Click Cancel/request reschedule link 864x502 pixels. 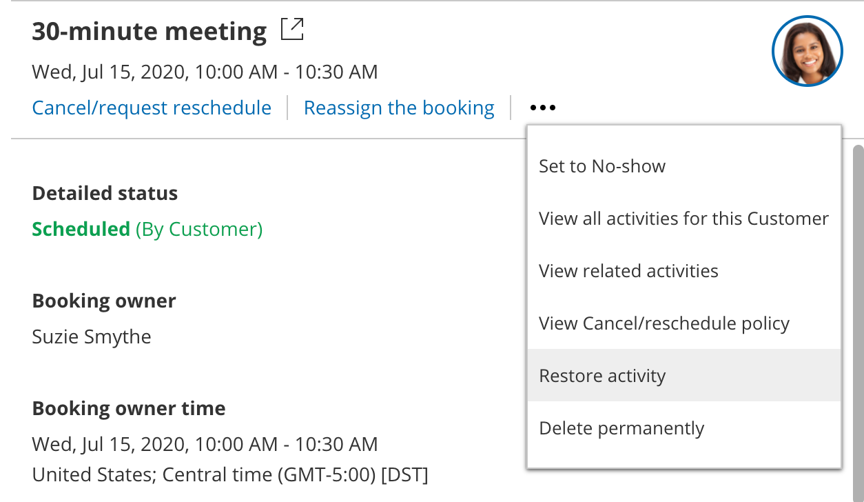tap(152, 108)
